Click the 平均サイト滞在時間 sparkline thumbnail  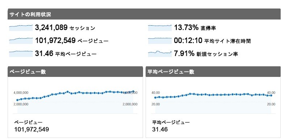pos(160,41)
